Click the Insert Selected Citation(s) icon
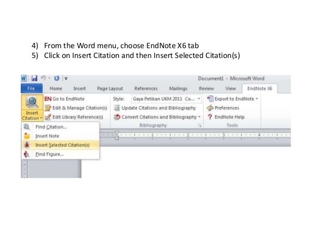The width and height of the screenshot is (331, 248). [x=27, y=145]
